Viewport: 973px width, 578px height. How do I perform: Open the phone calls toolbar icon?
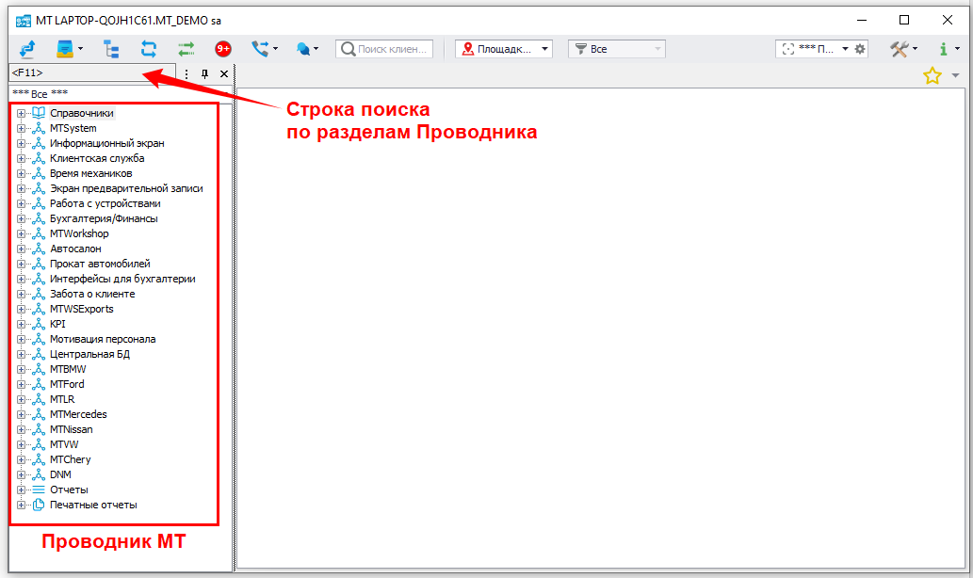pos(259,48)
